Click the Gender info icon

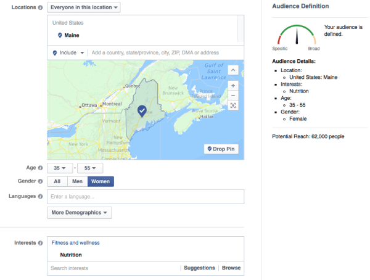coord(41,181)
